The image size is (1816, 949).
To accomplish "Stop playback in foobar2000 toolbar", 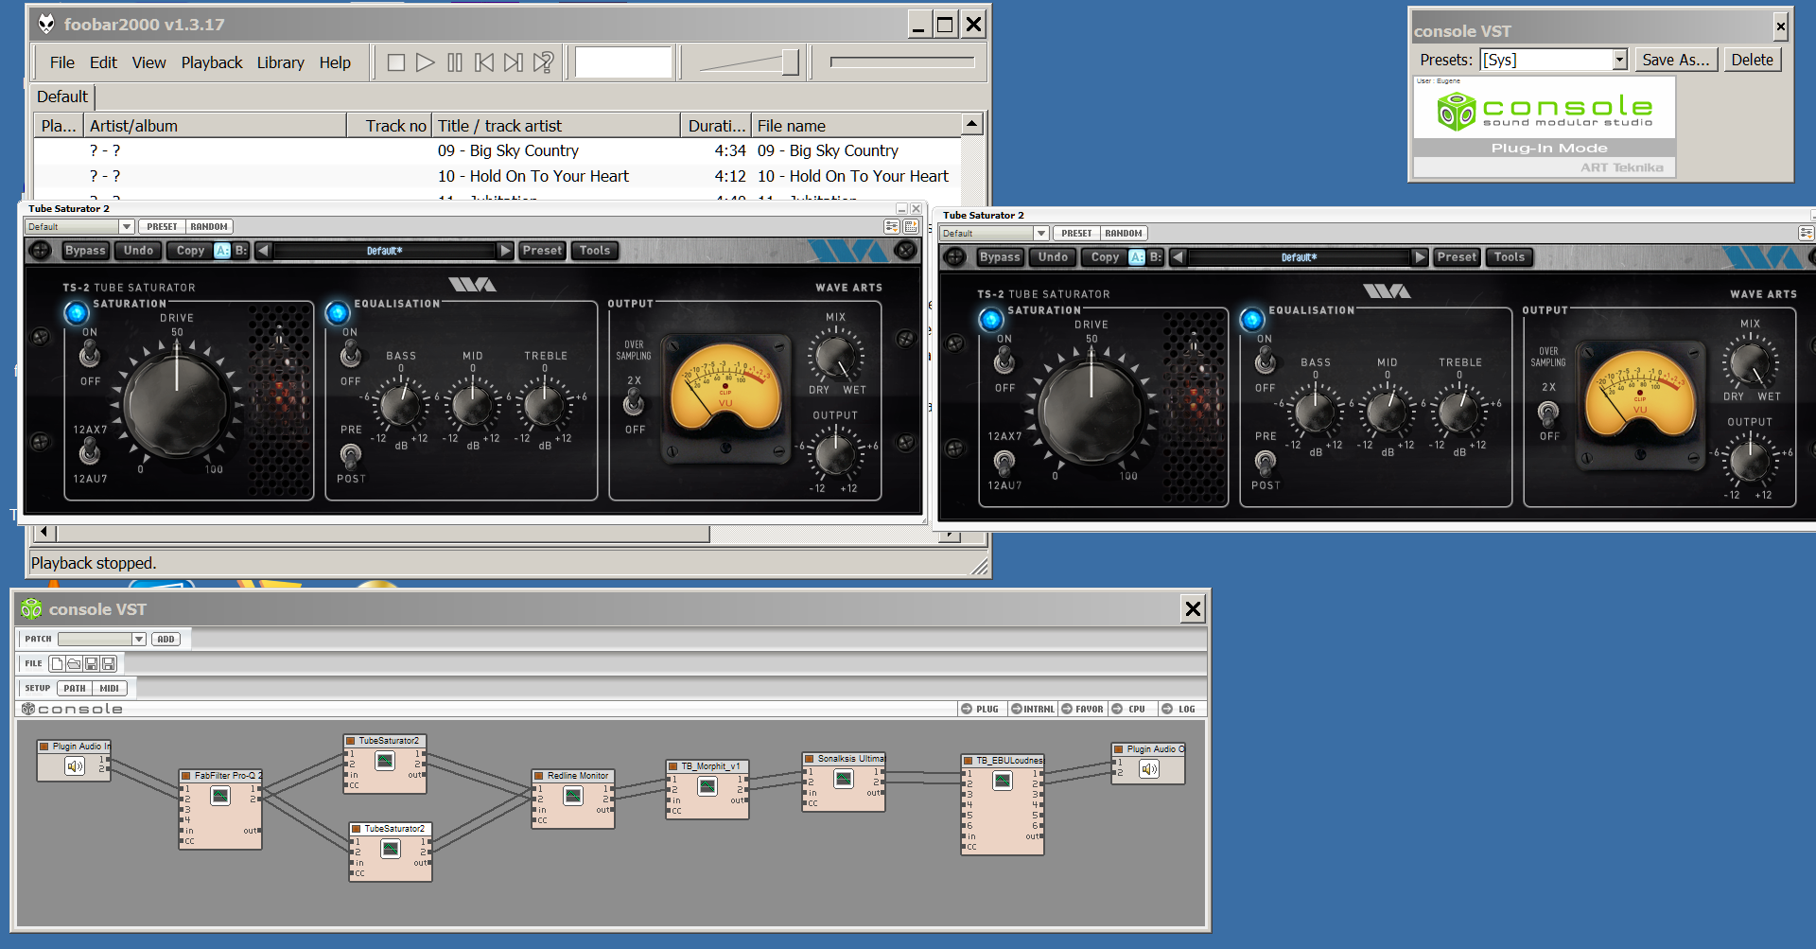I will click(396, 62).
